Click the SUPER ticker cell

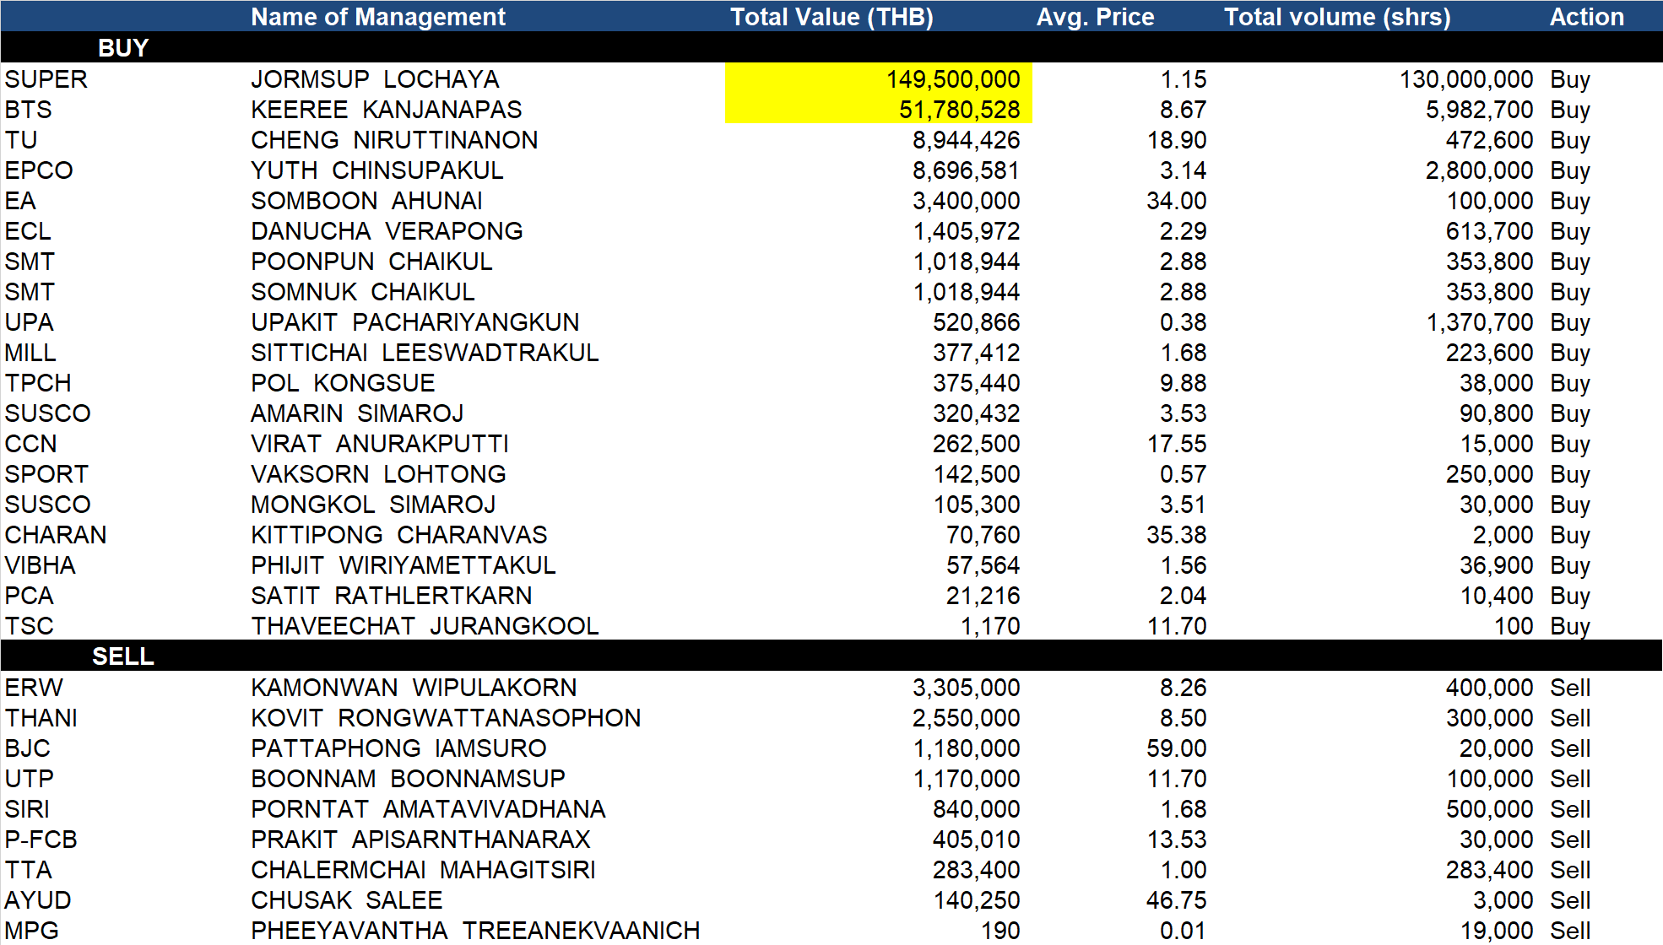pyautogui.click(x=46, y=79)
